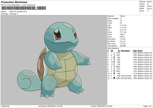Click thread code 1342
Image resolution: width=153 pixels, height=108 pixels.
[x=135, y=60]
